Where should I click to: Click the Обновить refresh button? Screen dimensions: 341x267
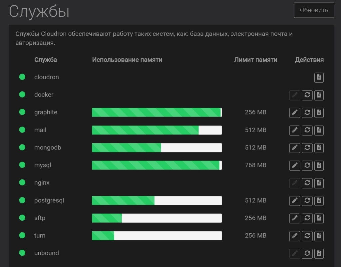tap(314, 10)
